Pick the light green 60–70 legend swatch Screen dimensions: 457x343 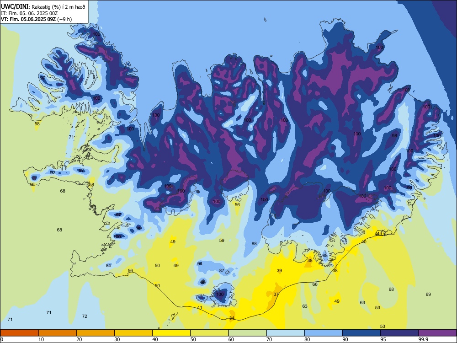coord(247,333)
